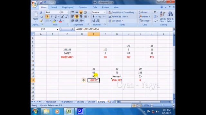The height and width of the screenshot is (115, 206).
Task: Toggle bottom vertical alignment
Action: coord(81,12)
